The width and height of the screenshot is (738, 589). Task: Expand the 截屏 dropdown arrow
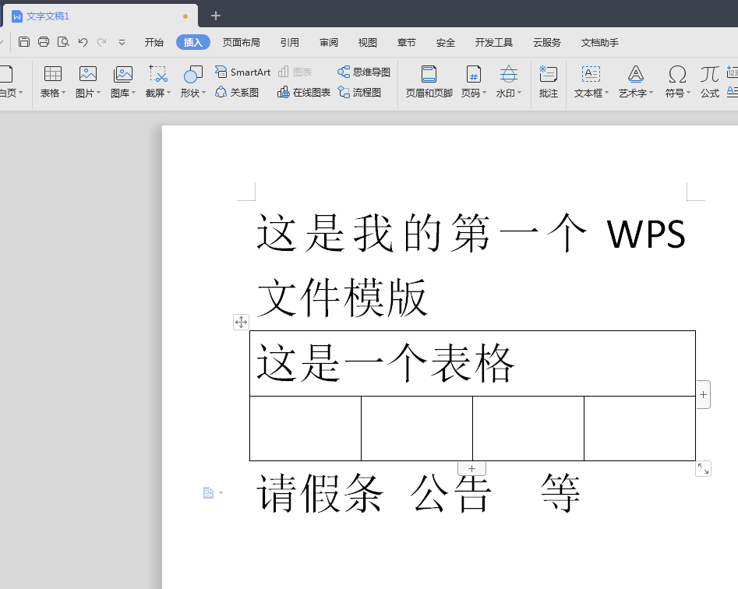coord(169,93)
